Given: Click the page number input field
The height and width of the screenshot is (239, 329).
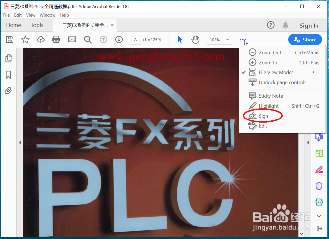Looking at the screenshot, I should [135, 40].
